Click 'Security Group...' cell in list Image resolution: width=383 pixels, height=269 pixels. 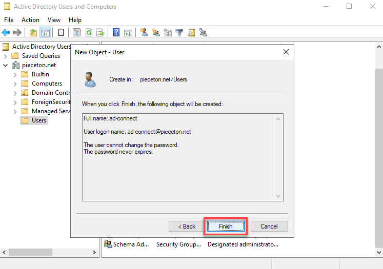coord(178,244)
